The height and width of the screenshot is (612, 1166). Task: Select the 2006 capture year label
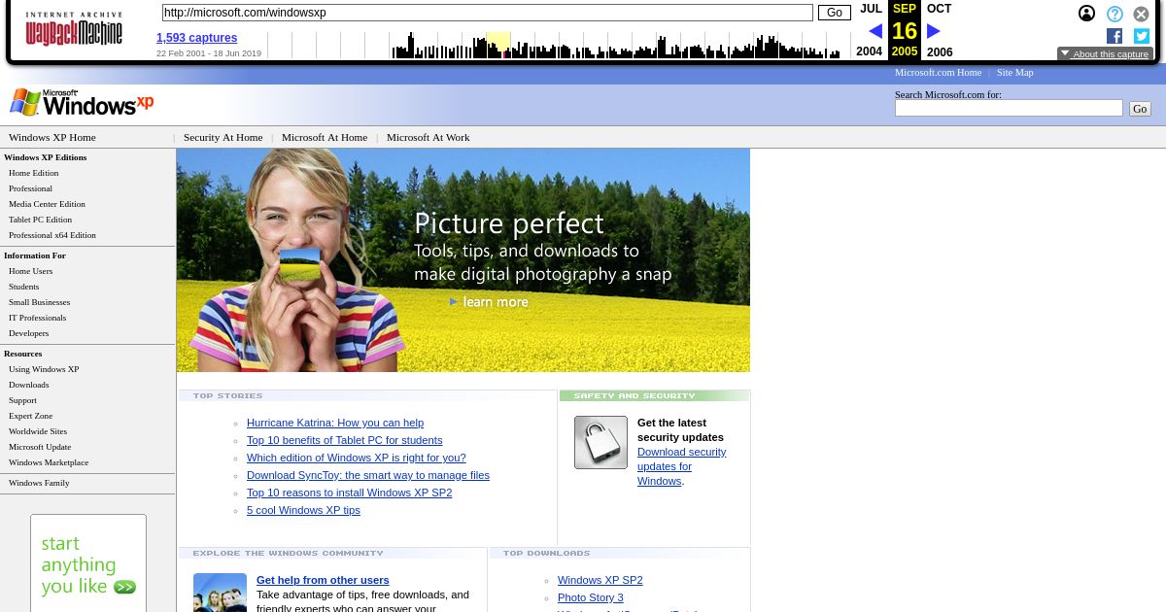click(x=940, y=52)
